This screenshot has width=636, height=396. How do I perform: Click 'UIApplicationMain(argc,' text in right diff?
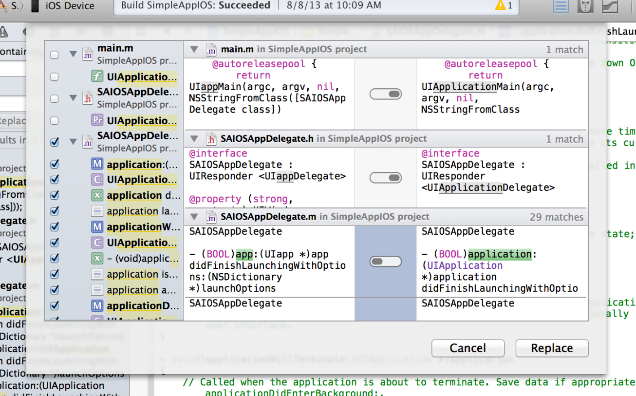click(x=488, y=87)
